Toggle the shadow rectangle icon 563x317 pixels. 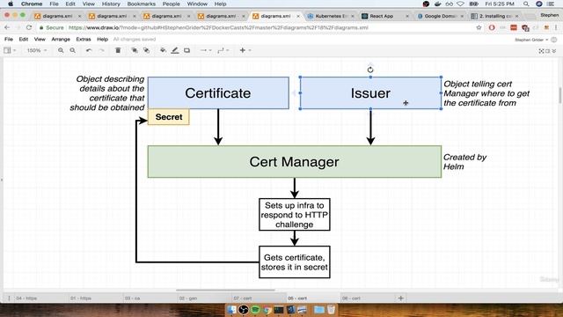pyautogui.click(x=186, y=50)
